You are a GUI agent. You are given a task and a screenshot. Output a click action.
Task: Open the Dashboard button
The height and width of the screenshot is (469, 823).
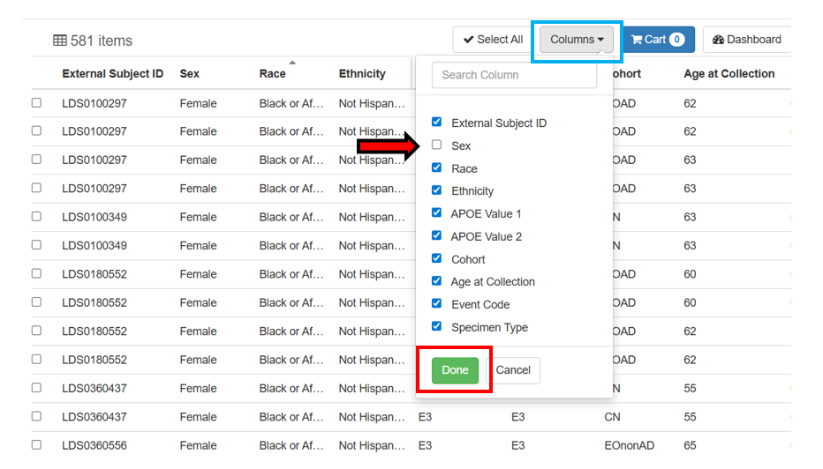(x=747, y=40)
